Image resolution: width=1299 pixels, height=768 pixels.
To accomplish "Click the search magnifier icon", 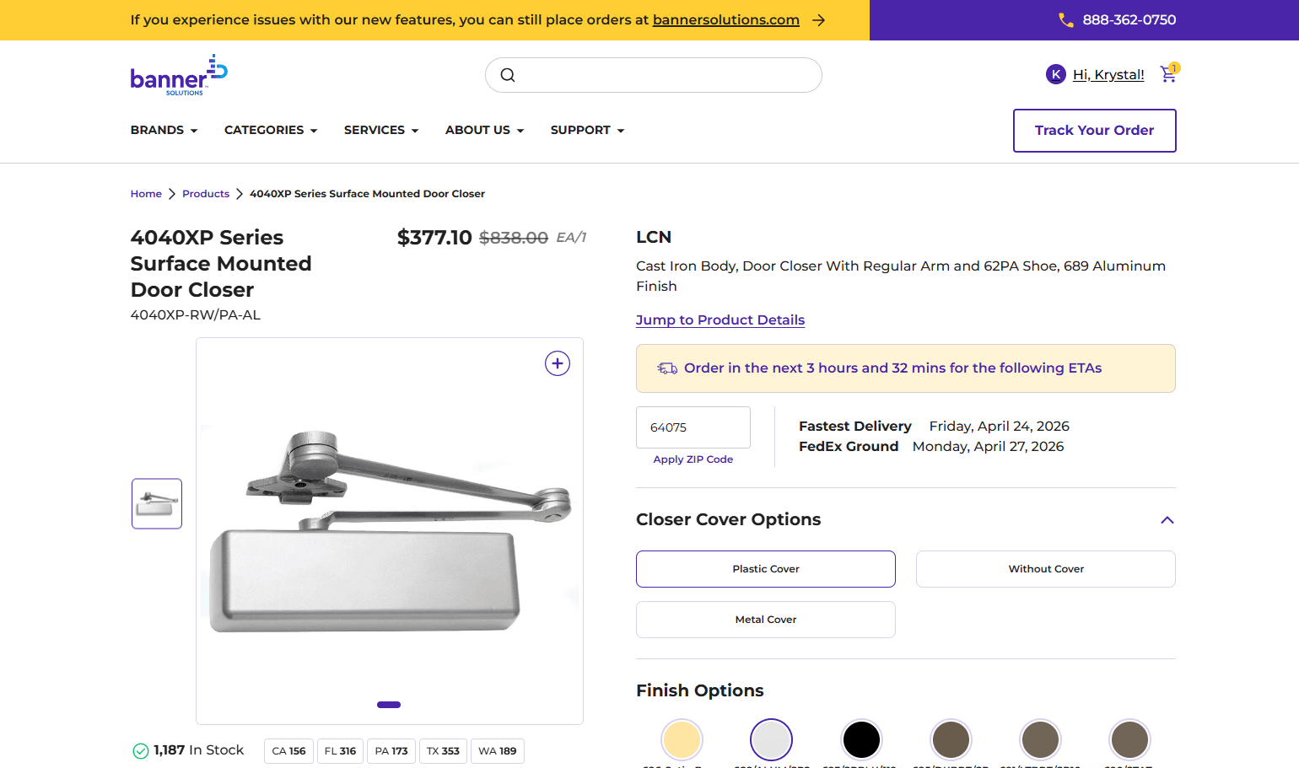I will 507,74.
